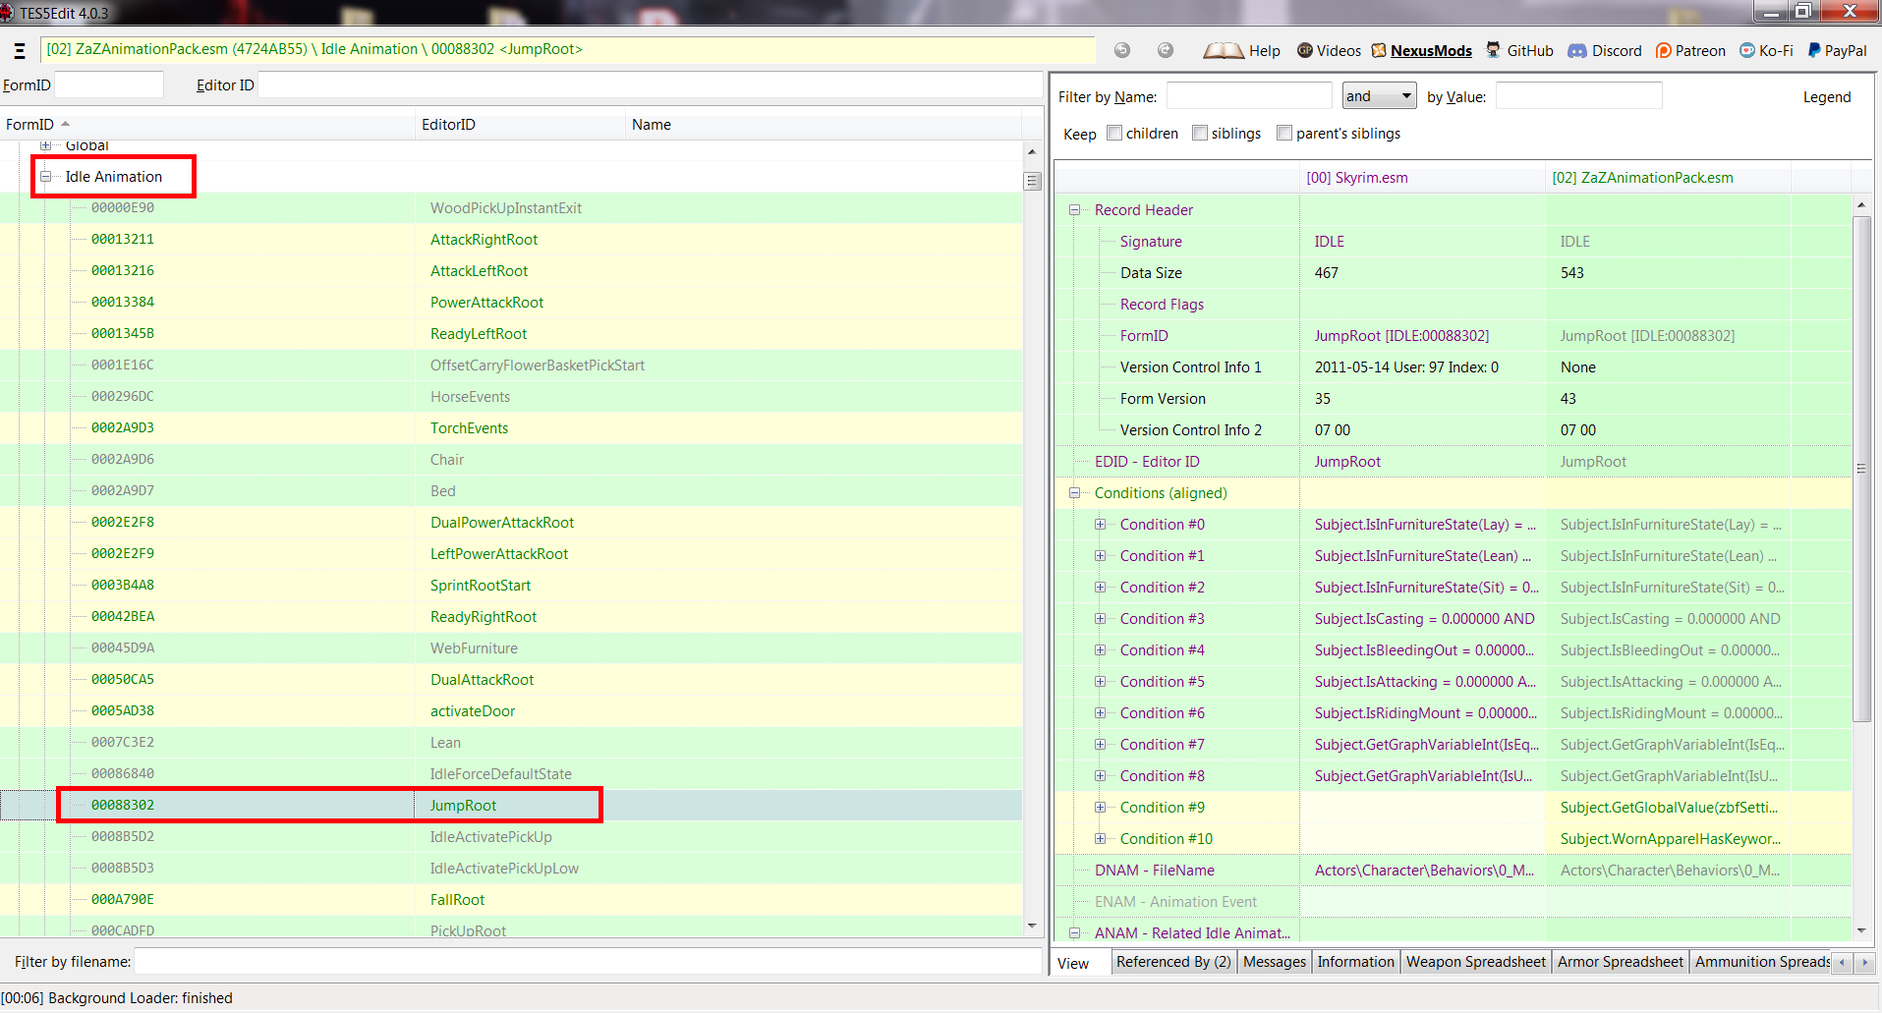Open Ko-Fi link
Screen dimensions: 1882x1013
coord(1766,51)
